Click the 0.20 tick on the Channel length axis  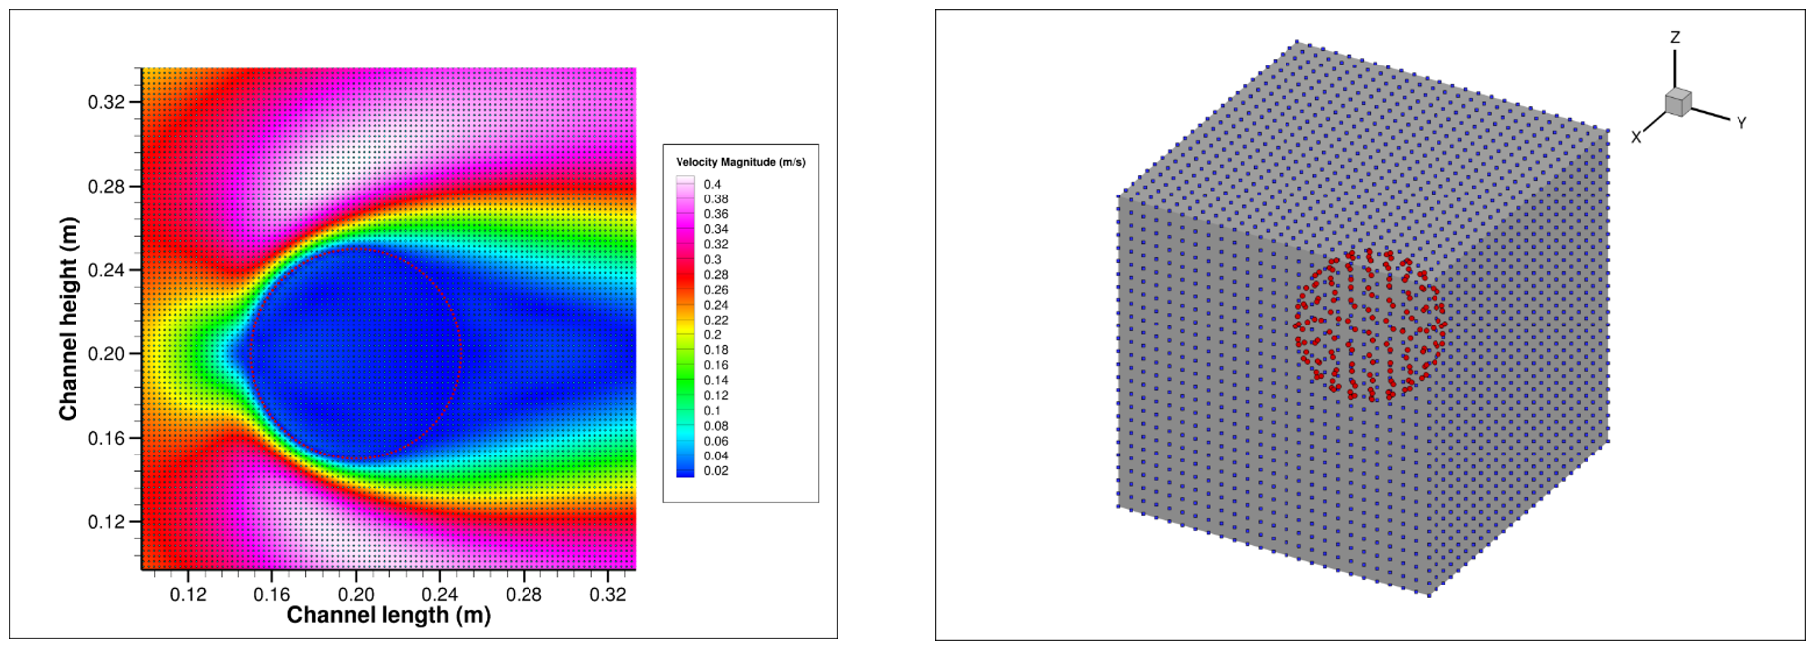click(x=356, y=594)
